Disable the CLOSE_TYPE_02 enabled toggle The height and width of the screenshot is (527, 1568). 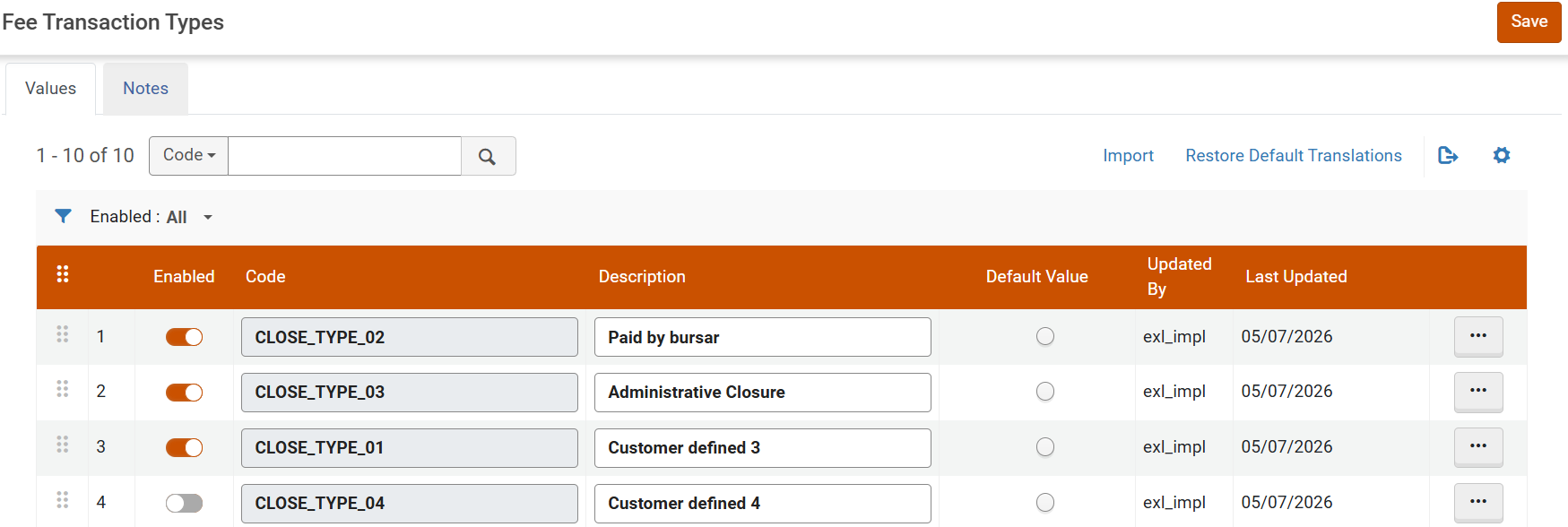click(x=184, y=337)
